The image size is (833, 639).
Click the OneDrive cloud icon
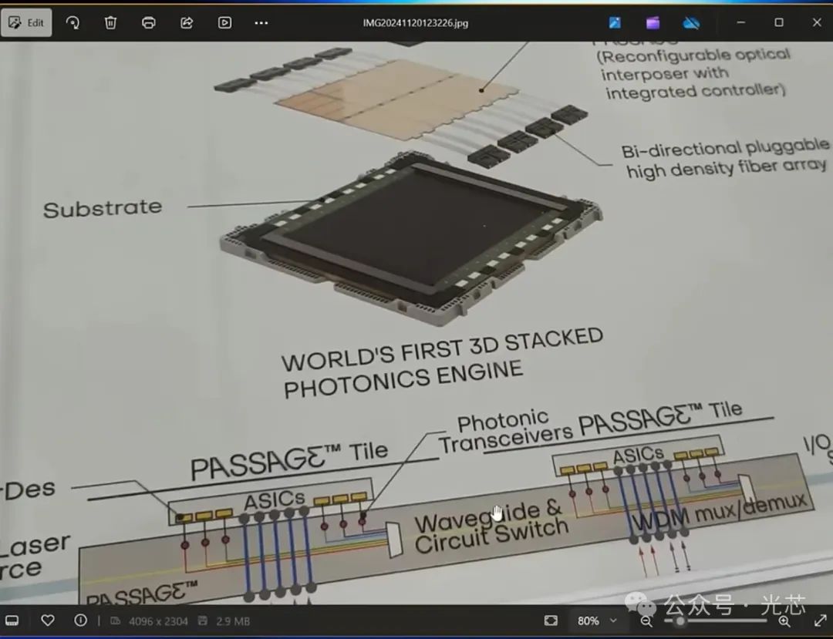coord(691,23)
